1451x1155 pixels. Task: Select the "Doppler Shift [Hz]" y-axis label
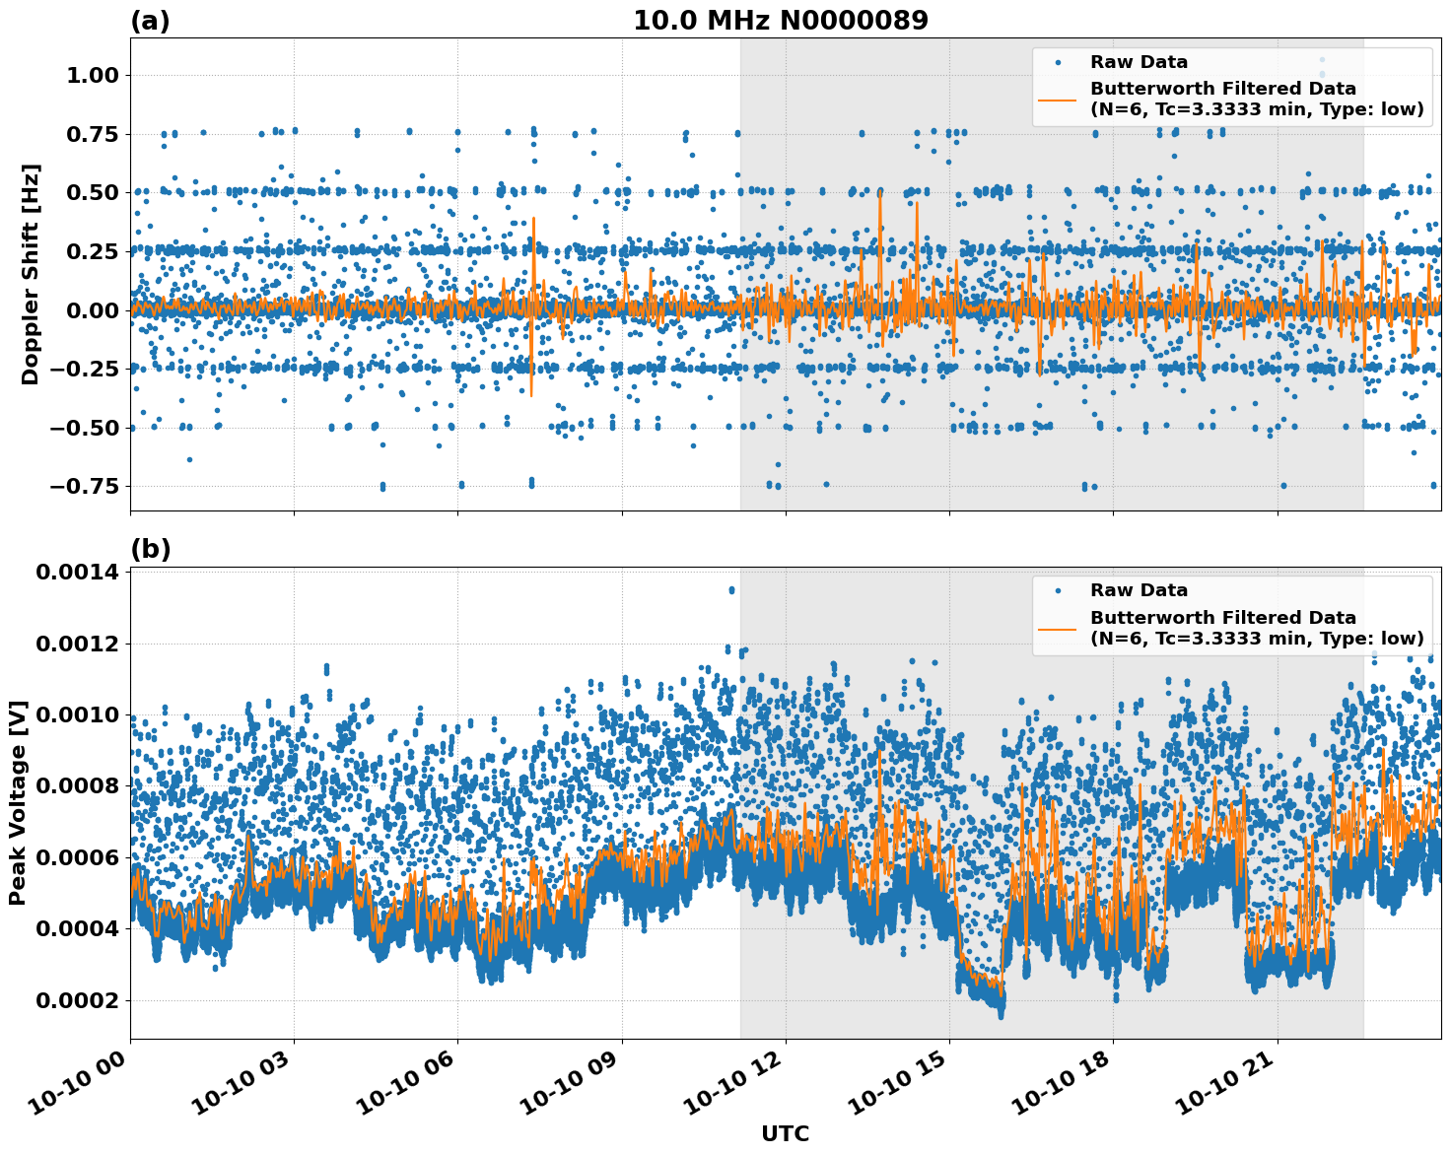click(x=31, y=274)
